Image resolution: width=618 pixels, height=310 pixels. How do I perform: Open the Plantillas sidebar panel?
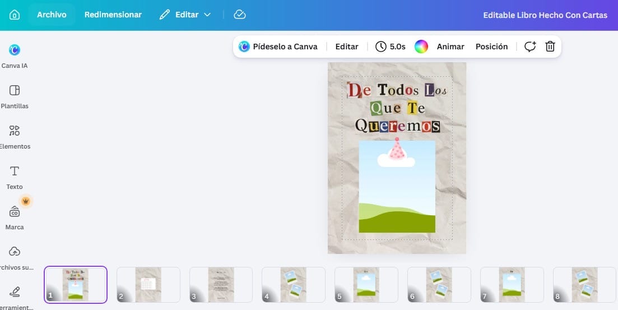pos(15,96)
